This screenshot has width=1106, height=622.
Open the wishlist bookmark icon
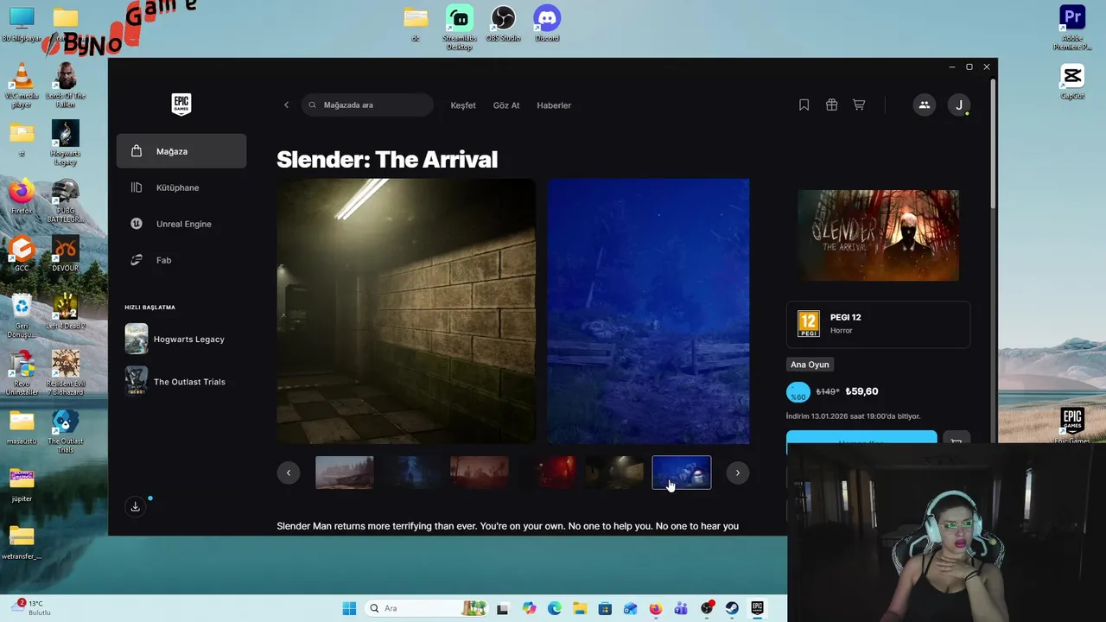pos(804,105)
